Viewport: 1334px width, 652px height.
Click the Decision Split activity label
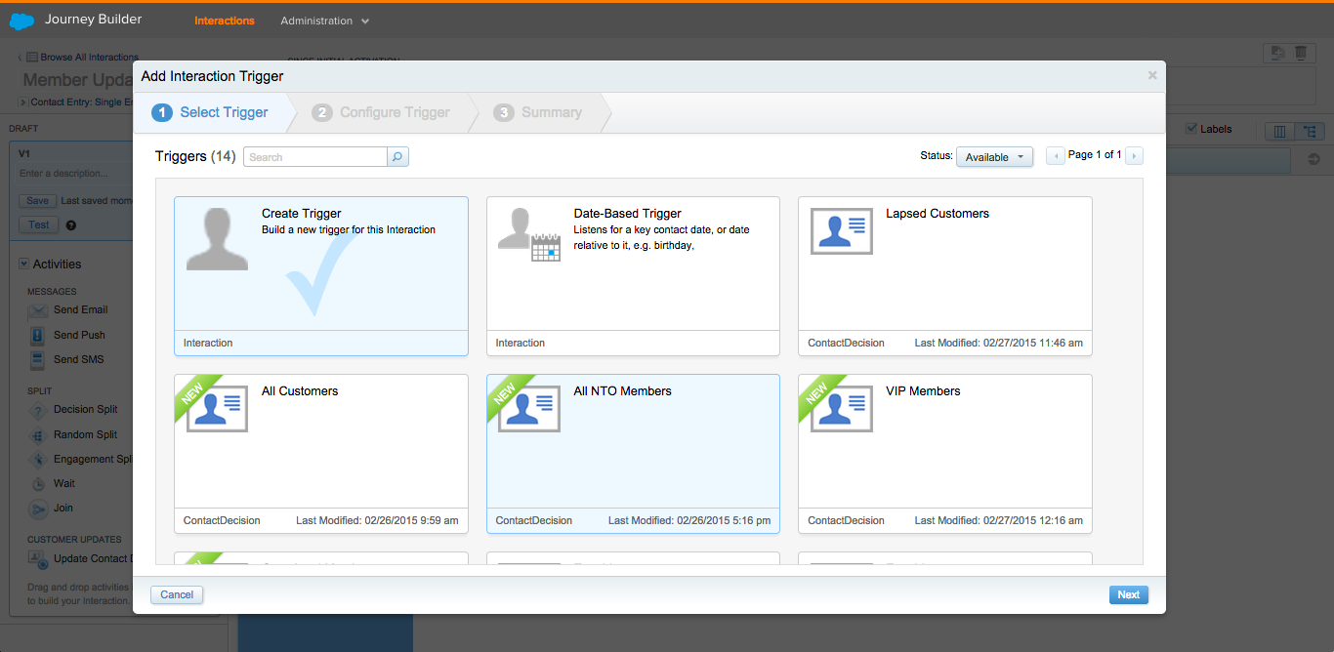pos(86,409)
